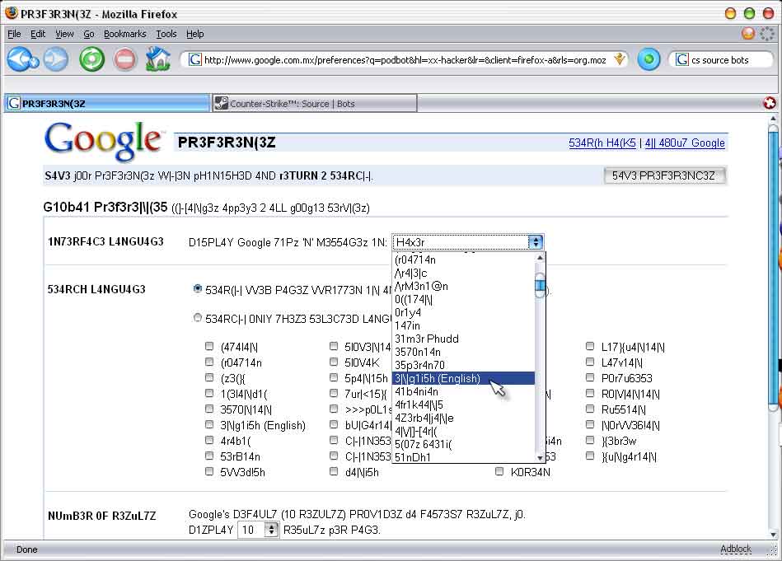Open the results-per-page dropdown showing 10

[x=271, y=531]
